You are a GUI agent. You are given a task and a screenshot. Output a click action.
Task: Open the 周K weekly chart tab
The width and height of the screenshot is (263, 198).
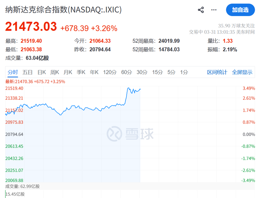pyautogui.click(x=55, y=72)
